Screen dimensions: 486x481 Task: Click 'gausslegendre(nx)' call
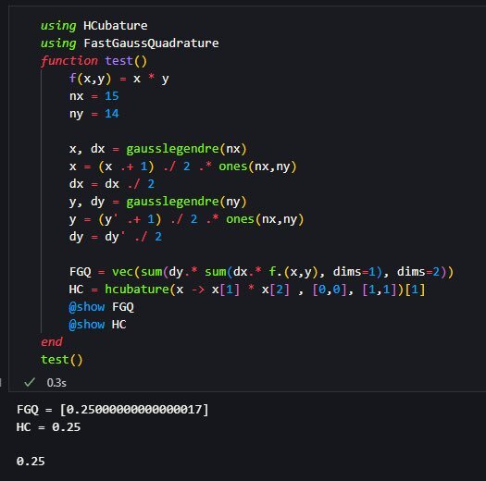(186, 149)
